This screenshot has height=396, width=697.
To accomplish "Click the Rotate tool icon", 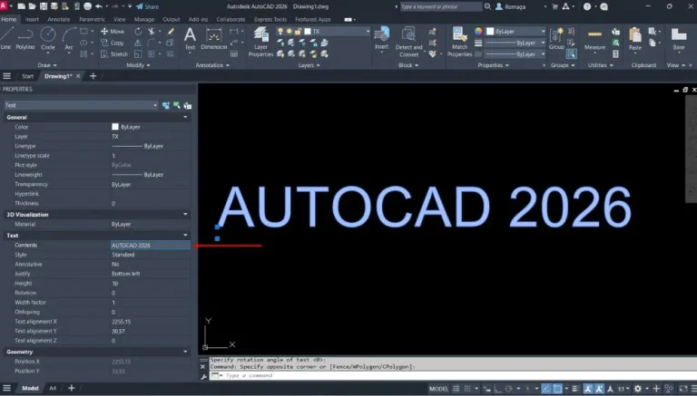I will point(138,32).
